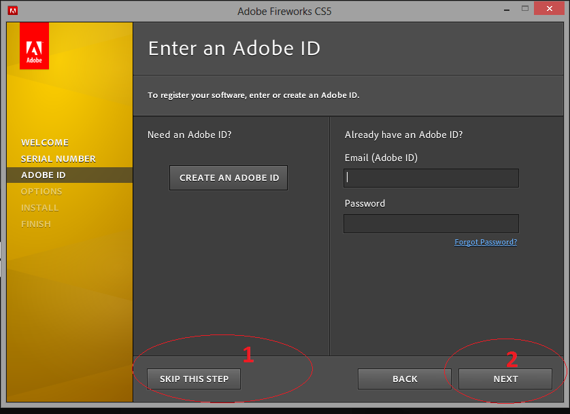570x414 pixels.
Task: Click 'Need an Adobe ID?' text
Action: (189, 135)
